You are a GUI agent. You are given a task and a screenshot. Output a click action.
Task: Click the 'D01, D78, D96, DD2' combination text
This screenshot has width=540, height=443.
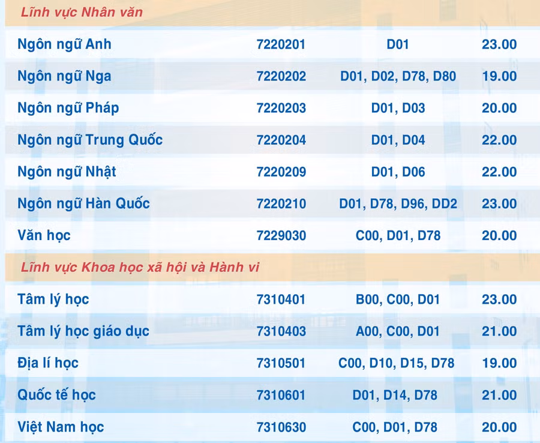coord(398,203)
